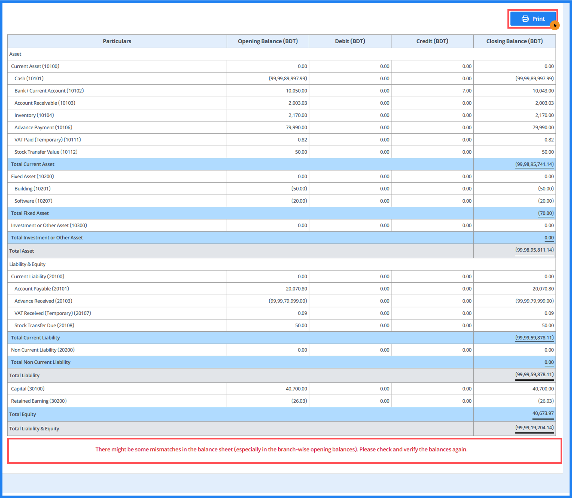
Task: Open the Total Current Asset closing balance link
Action: tap(534, 164)
